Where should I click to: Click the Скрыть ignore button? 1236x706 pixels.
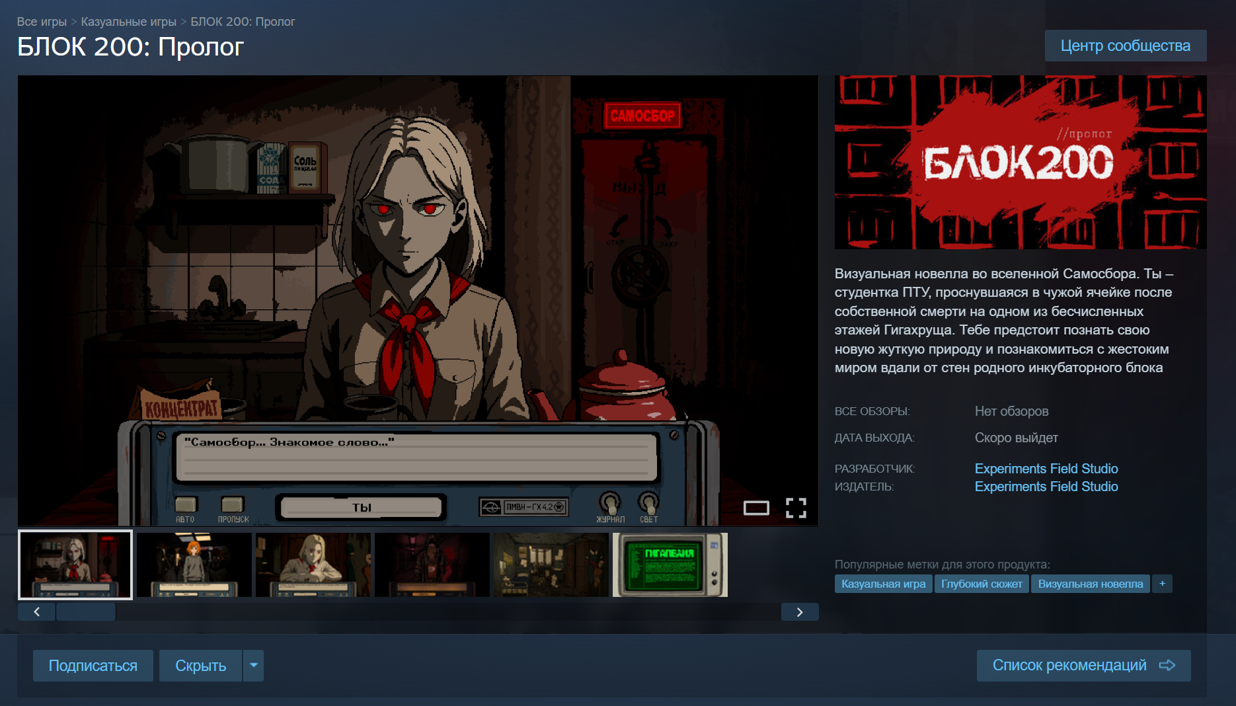click(x=201, y=666)
